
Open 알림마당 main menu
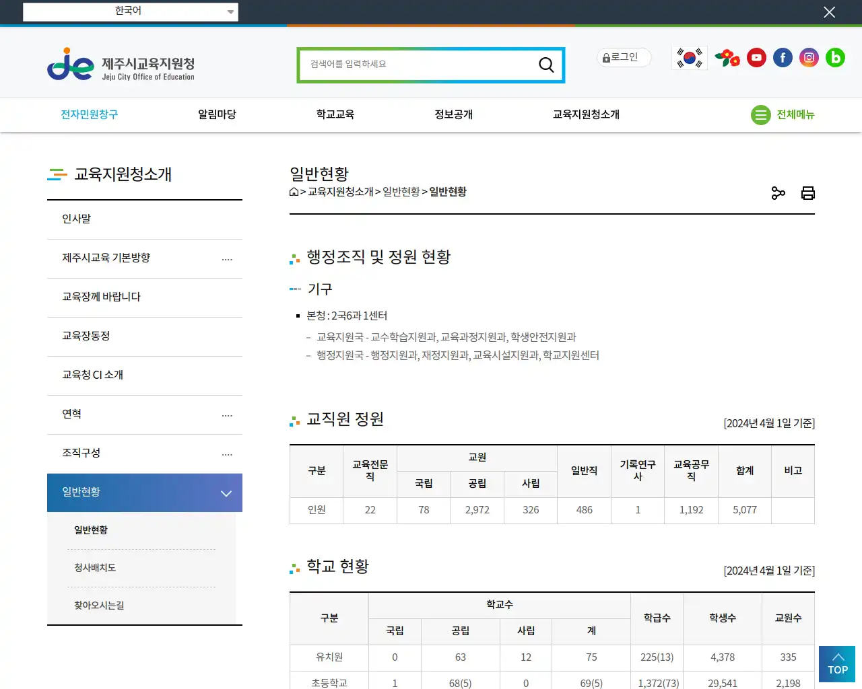(x=217, y=114)
